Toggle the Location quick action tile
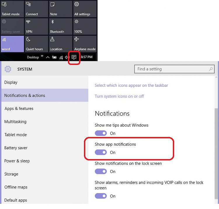The width and height of the screenshot is (219, 209). tap(61, 44)
